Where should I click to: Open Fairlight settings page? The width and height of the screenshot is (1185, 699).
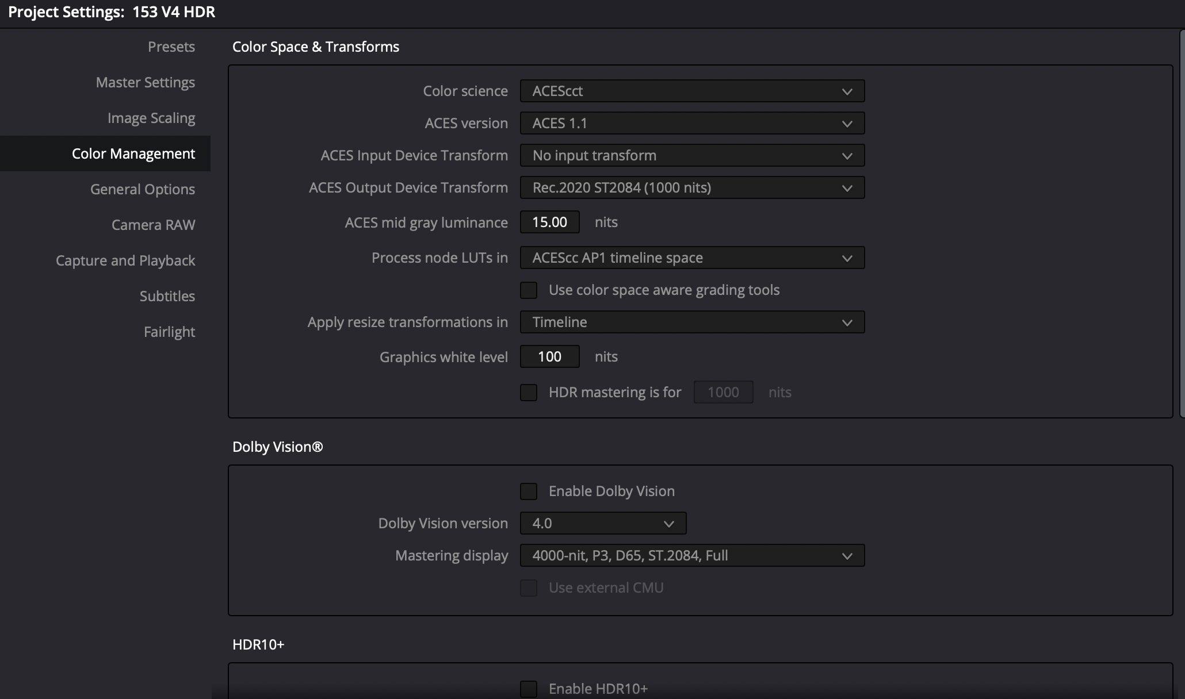pyautogui.click(x=169, y=332)
